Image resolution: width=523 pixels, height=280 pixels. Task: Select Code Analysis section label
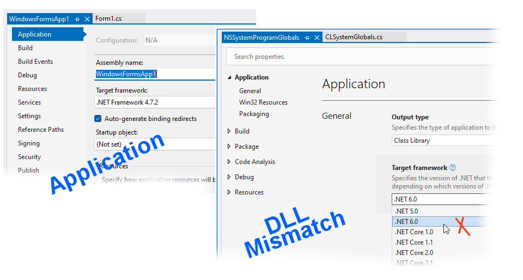[255, 162]
